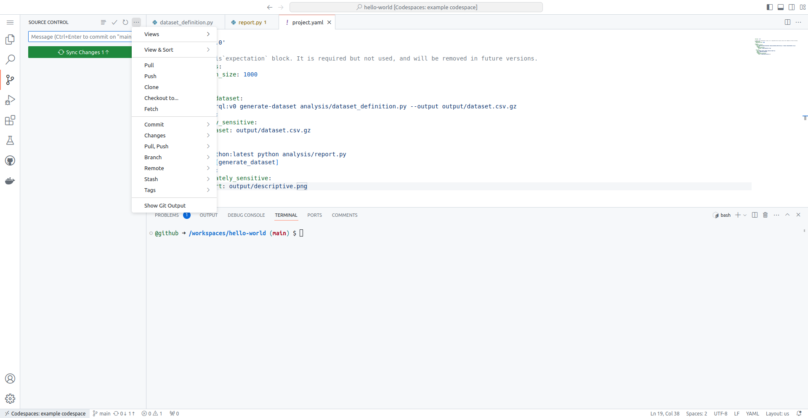Viewport: 808px width, 418px height.
Task: Expand the Changes submenu
Action: pos(174,136)
